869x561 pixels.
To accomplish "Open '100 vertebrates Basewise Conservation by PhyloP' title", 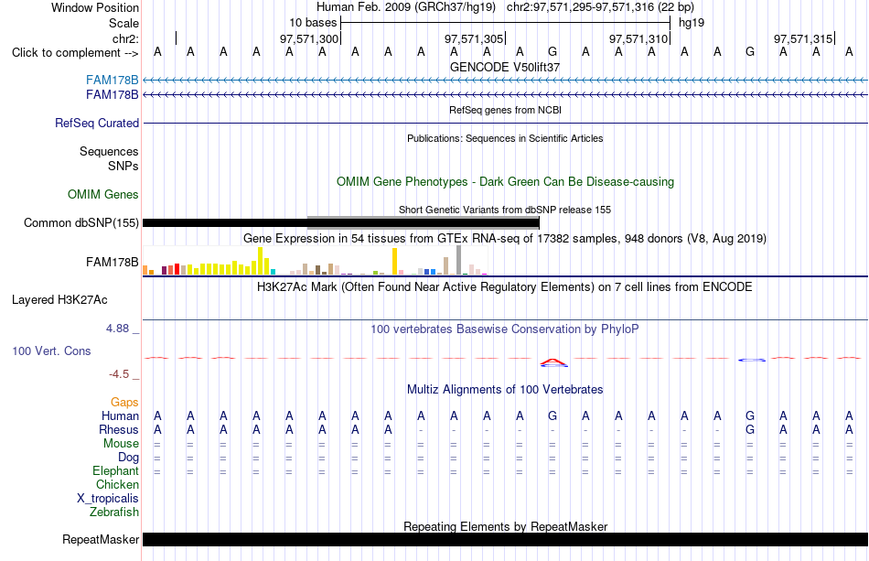I will (x=505, y=329).
